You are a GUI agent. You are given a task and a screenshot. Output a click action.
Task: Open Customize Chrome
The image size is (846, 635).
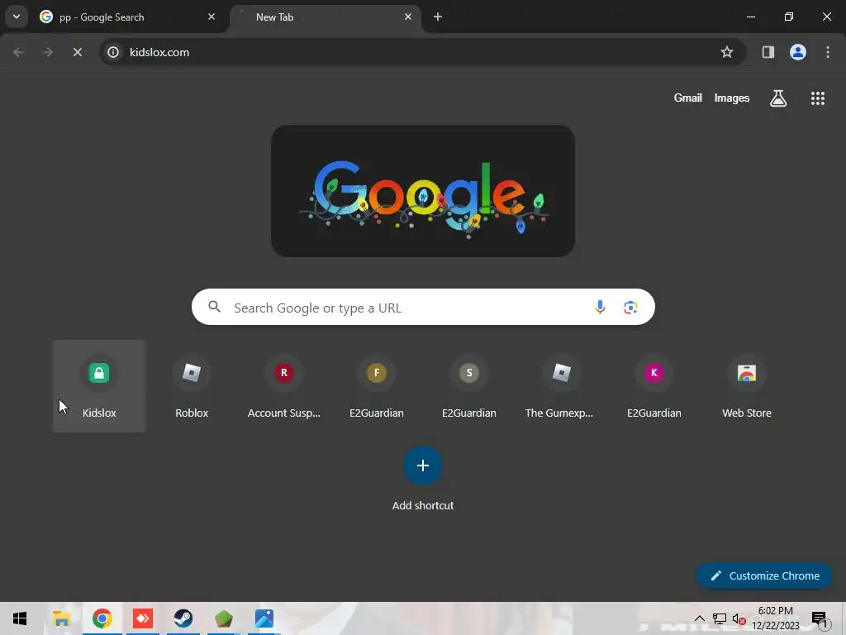tap(764, 575)
